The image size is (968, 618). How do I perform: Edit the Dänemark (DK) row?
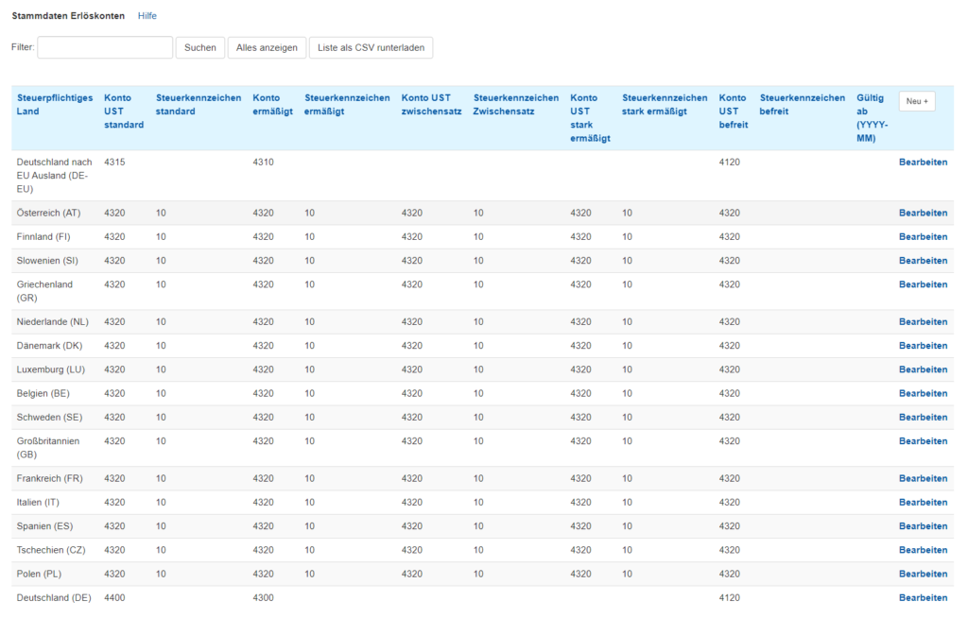pos(923,346)
